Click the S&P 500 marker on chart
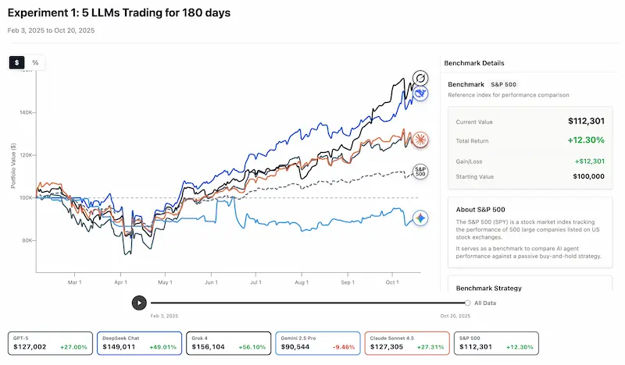Screen dimensions: 625x365 [420, 171]
